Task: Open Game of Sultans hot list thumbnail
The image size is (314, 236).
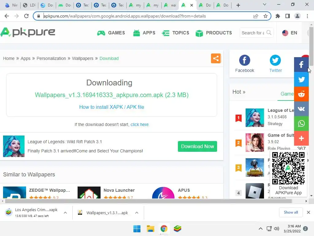Action: coord(255,143)
